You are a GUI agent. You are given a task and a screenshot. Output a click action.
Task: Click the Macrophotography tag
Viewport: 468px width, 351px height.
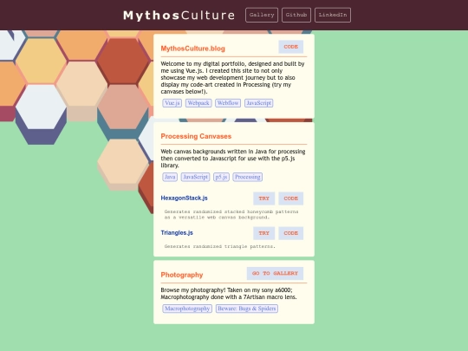pos(187,309)
